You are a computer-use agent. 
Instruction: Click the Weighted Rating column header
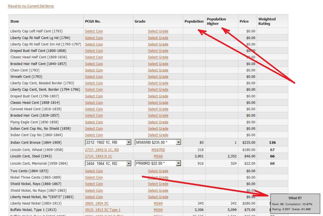click(x=267, y=21)
